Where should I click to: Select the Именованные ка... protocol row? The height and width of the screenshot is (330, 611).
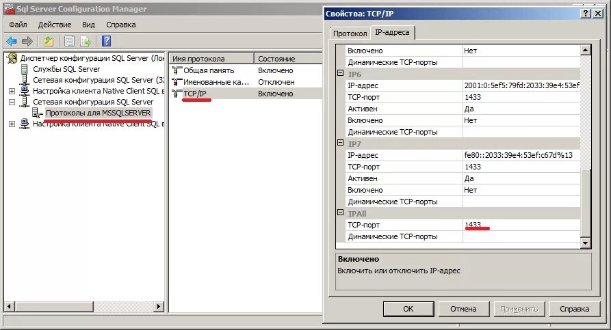pyautogui.click(x=246, y=82)
